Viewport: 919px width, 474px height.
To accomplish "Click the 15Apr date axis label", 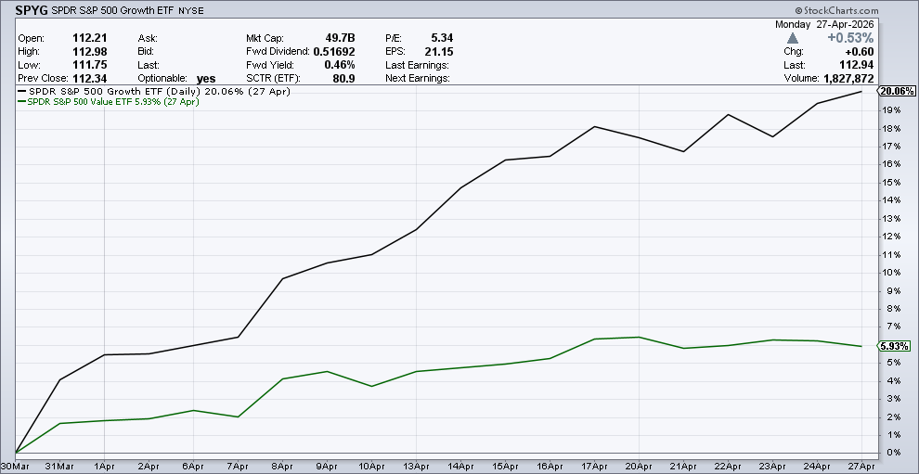I will pyautogui.click(x=505, y=465).
